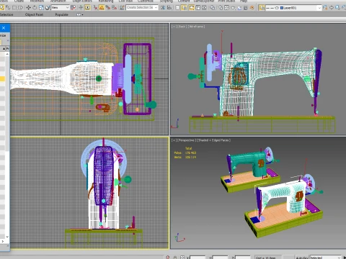
Task: Click the Auto Key button
Action: click(x=302, y=257)
